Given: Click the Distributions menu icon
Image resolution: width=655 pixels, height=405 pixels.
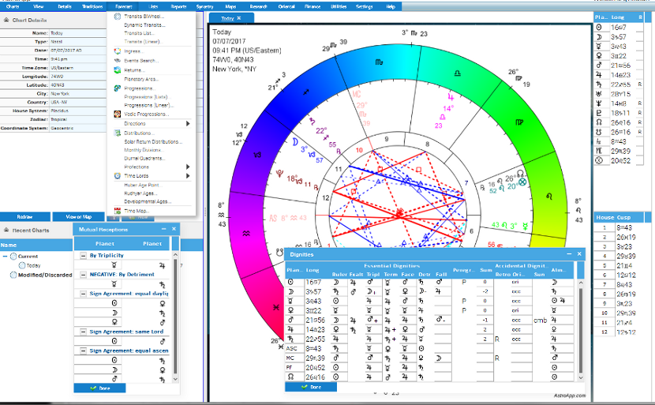Looking at the screenshot, I should point(117,133).
